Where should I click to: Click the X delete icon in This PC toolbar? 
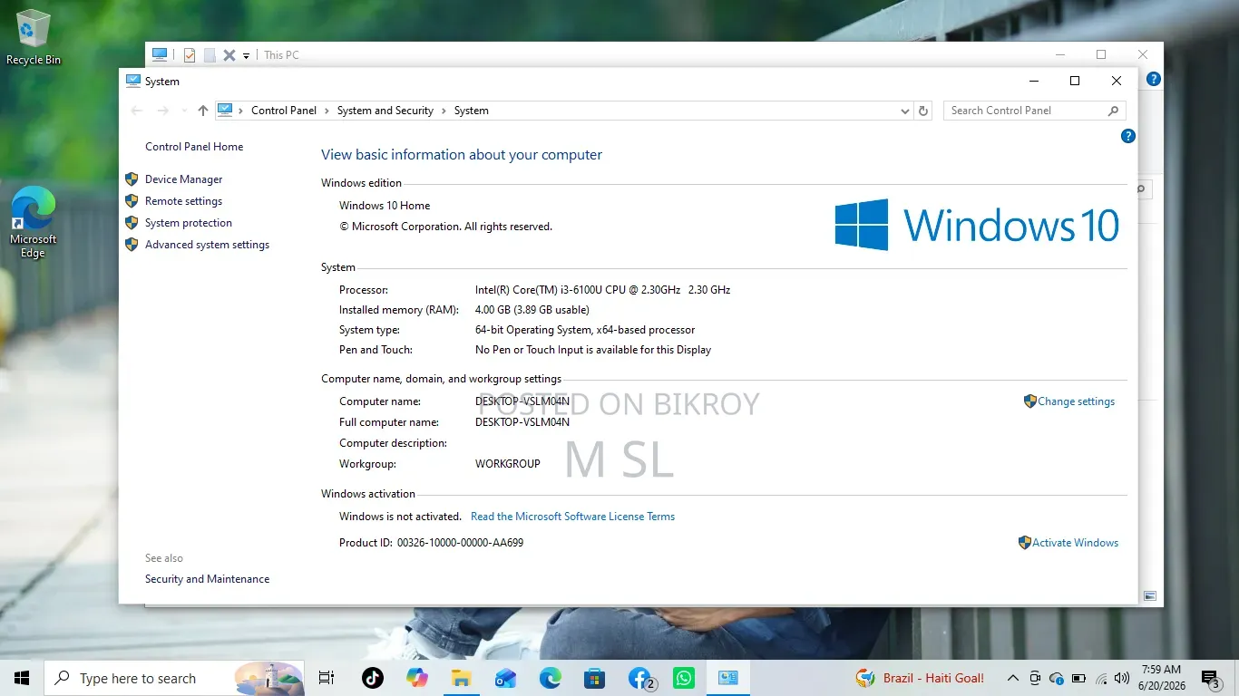click(x=229, y=55)
